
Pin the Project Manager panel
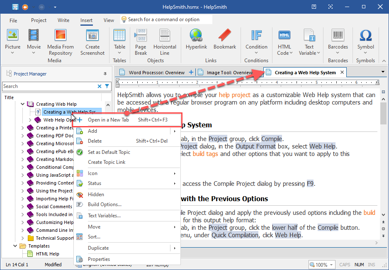105,74
